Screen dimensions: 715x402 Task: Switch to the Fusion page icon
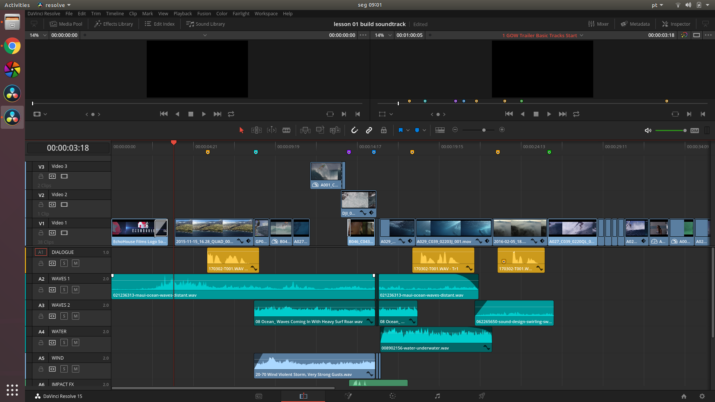tap(348, 396)
